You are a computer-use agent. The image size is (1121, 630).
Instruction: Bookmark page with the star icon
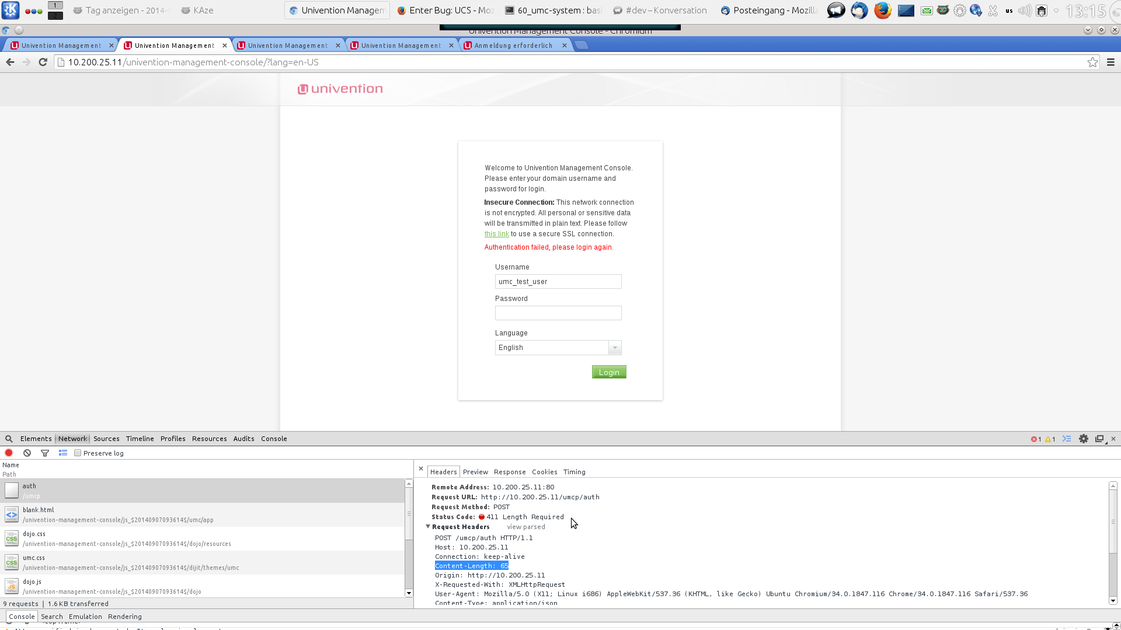pyautogui.click(x=1092, y=62)
